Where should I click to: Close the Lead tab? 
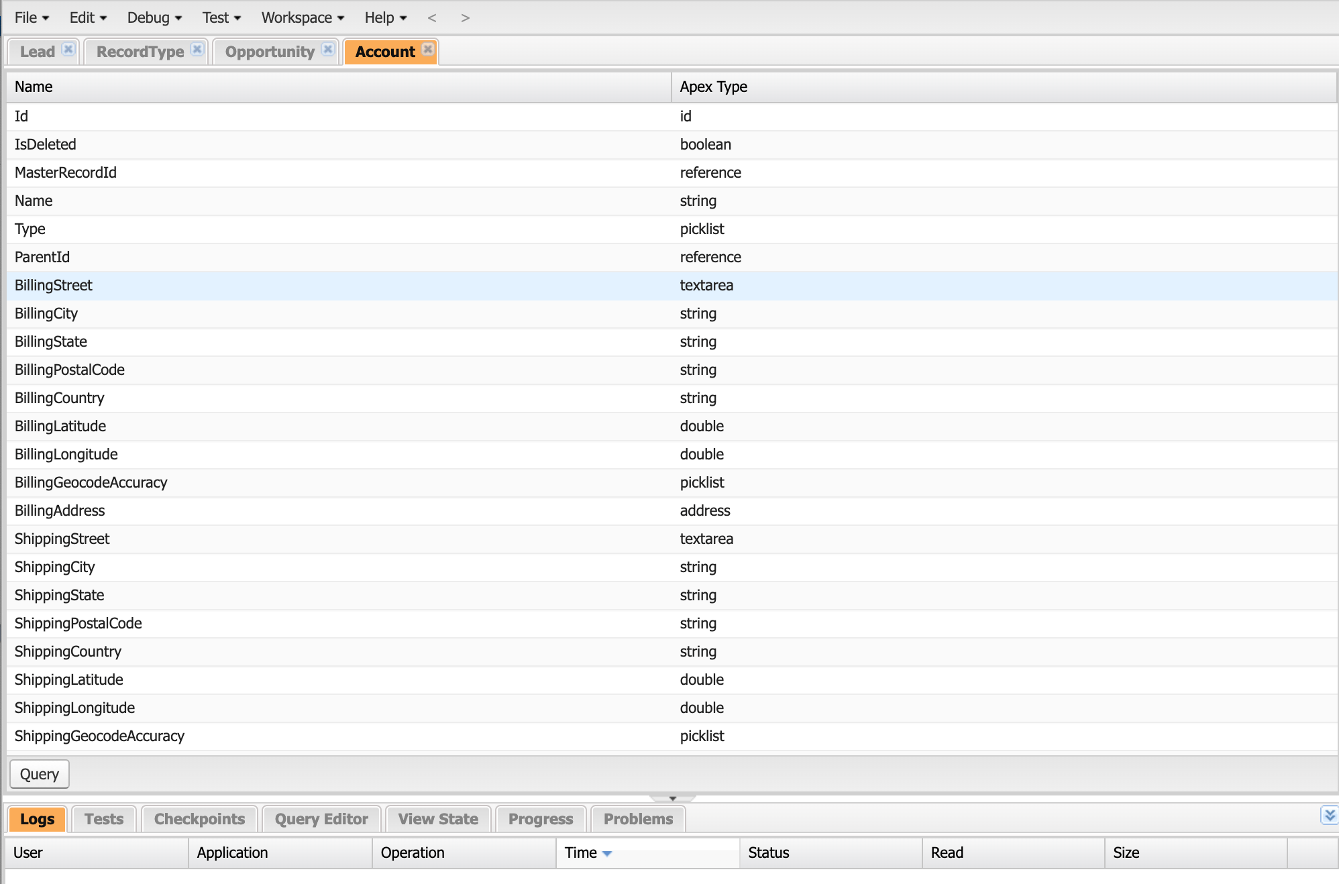[68, 48]
